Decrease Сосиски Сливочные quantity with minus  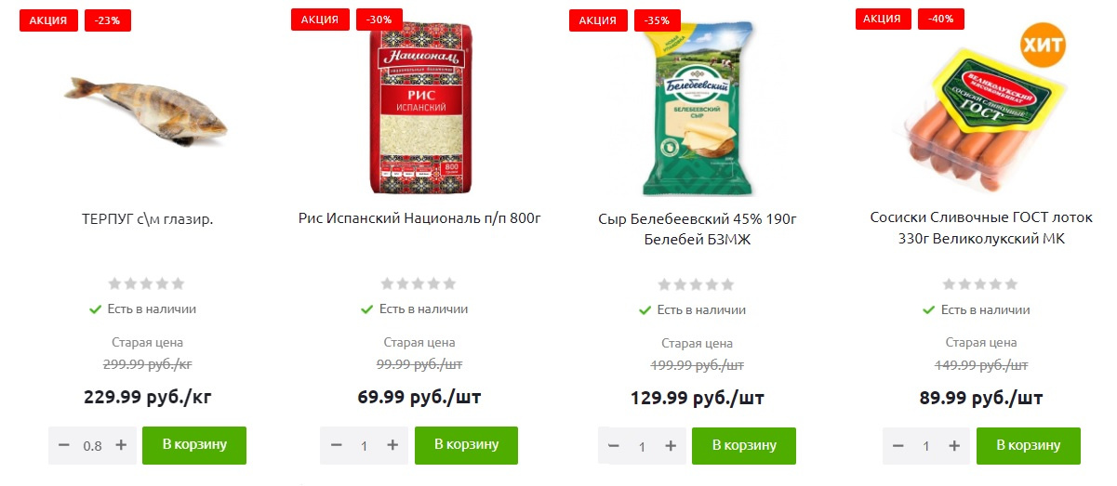(898, 447)
